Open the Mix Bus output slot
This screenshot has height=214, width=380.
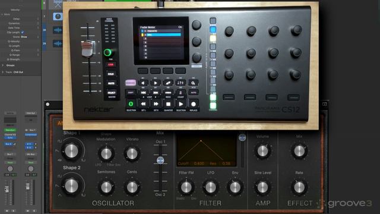(31, 155)
